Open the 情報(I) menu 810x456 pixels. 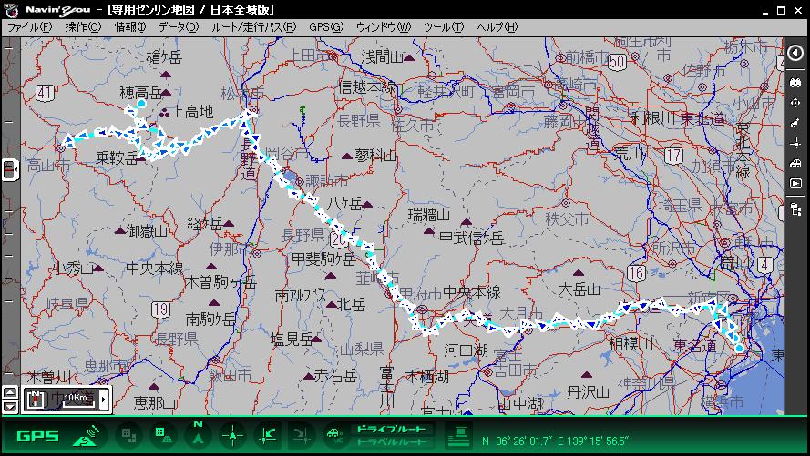130,26
